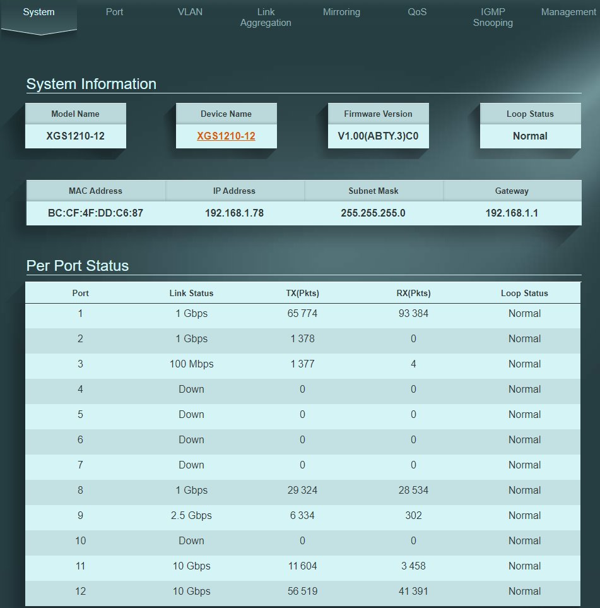Click the per-port Loop Status column header
This screenshot has width=600, height=608.
click(x=524, y=293)
